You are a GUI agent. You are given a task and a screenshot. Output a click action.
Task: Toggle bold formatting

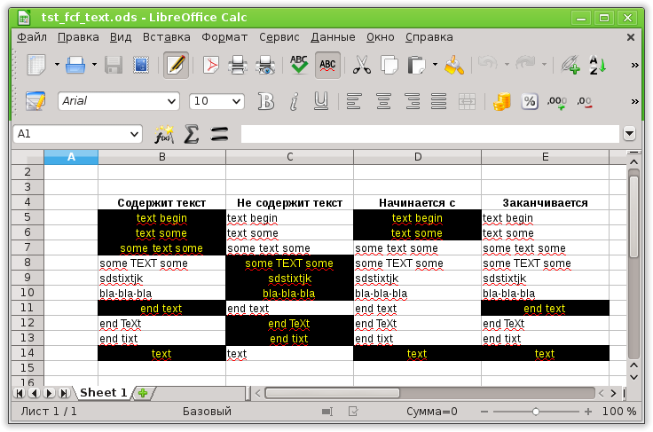pyautogui.click(x=265, y=101)
